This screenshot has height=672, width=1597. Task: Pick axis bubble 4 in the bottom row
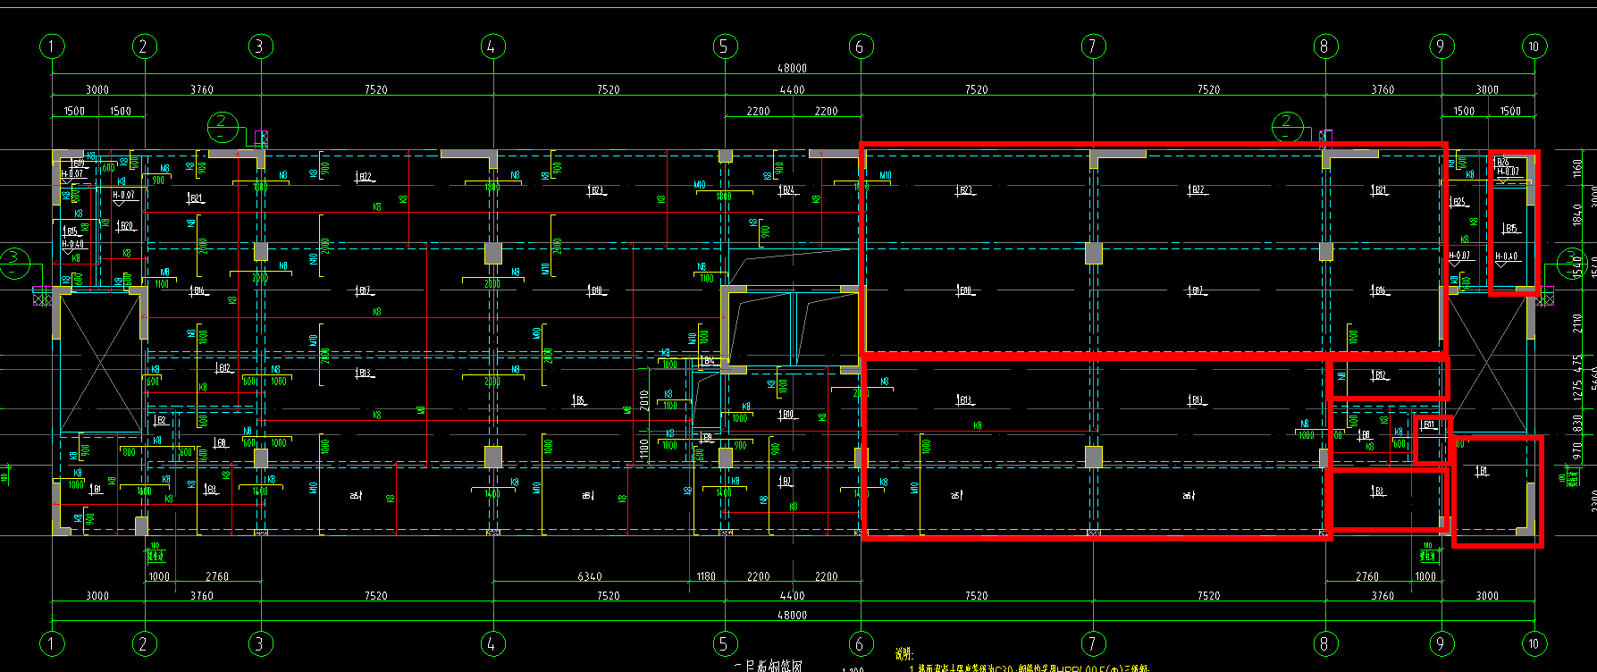(x=492, y=643)
